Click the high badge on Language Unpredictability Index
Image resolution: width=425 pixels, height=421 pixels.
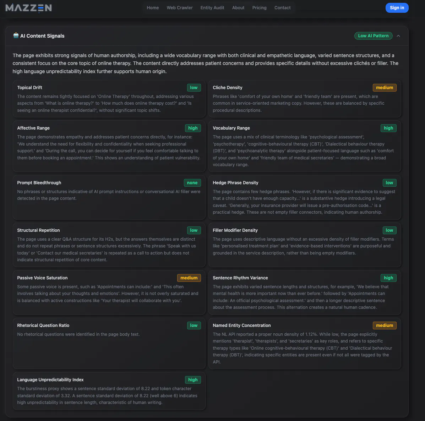(x=193, y=379)
